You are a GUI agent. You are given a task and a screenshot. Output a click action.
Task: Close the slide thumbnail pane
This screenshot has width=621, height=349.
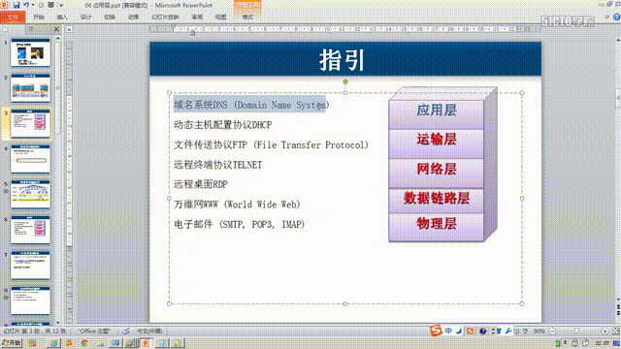tap(56, 29)
